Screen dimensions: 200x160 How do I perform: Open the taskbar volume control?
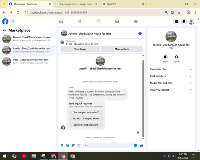tap(174, 156)
